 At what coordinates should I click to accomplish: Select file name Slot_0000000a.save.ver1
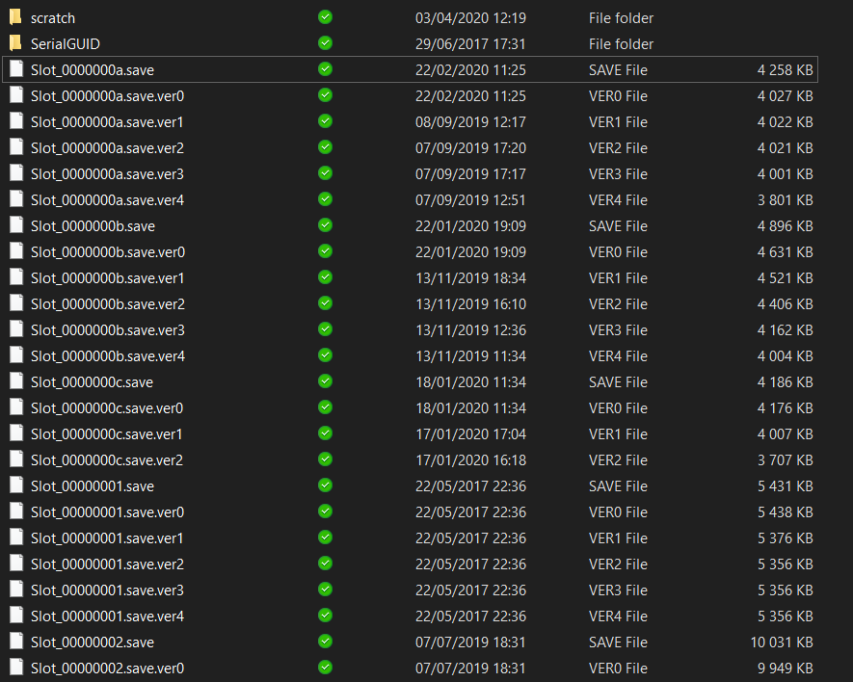coord(107,122)
